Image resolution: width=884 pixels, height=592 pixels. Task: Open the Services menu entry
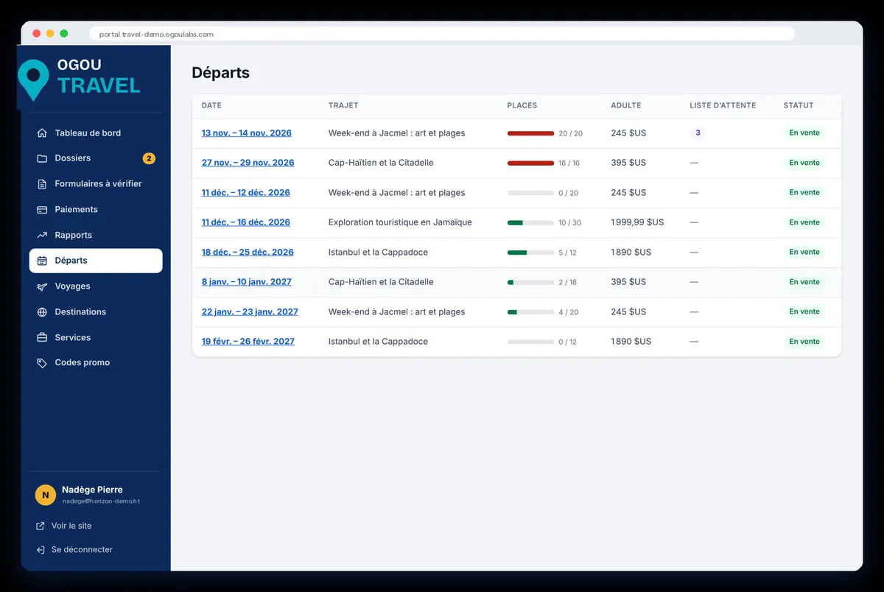click(x=96, y=338)
